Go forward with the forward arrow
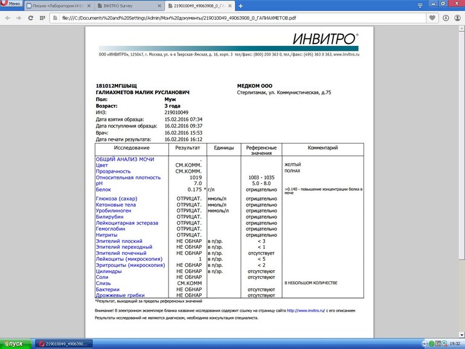 pyautogui.click(x=19, y=18)
